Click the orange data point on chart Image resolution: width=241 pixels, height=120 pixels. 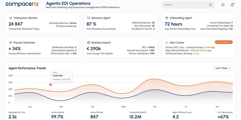[51, 85]
